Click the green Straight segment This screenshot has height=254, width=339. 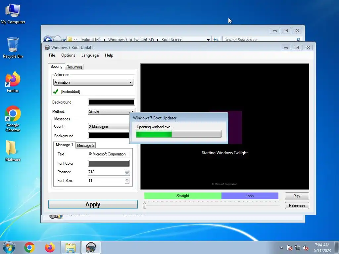click(x=183, y=196)
